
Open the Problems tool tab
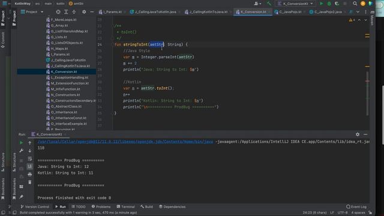[x=101, y=206]
